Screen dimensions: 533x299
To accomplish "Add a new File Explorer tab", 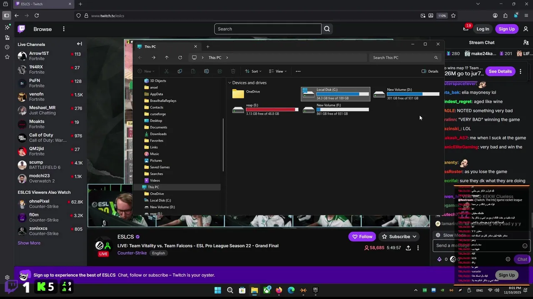I will 208,47.
